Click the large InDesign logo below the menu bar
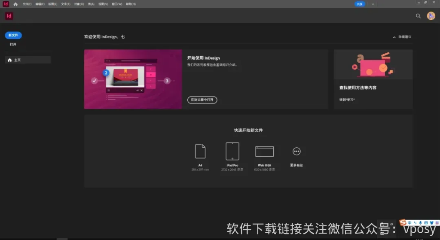The image size is (440, 240). point(9,16)
